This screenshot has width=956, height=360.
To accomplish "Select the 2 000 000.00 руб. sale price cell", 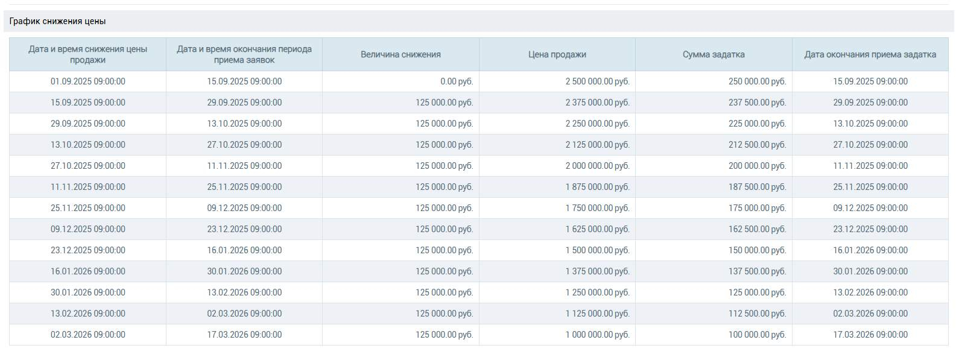I will (597, 166).
